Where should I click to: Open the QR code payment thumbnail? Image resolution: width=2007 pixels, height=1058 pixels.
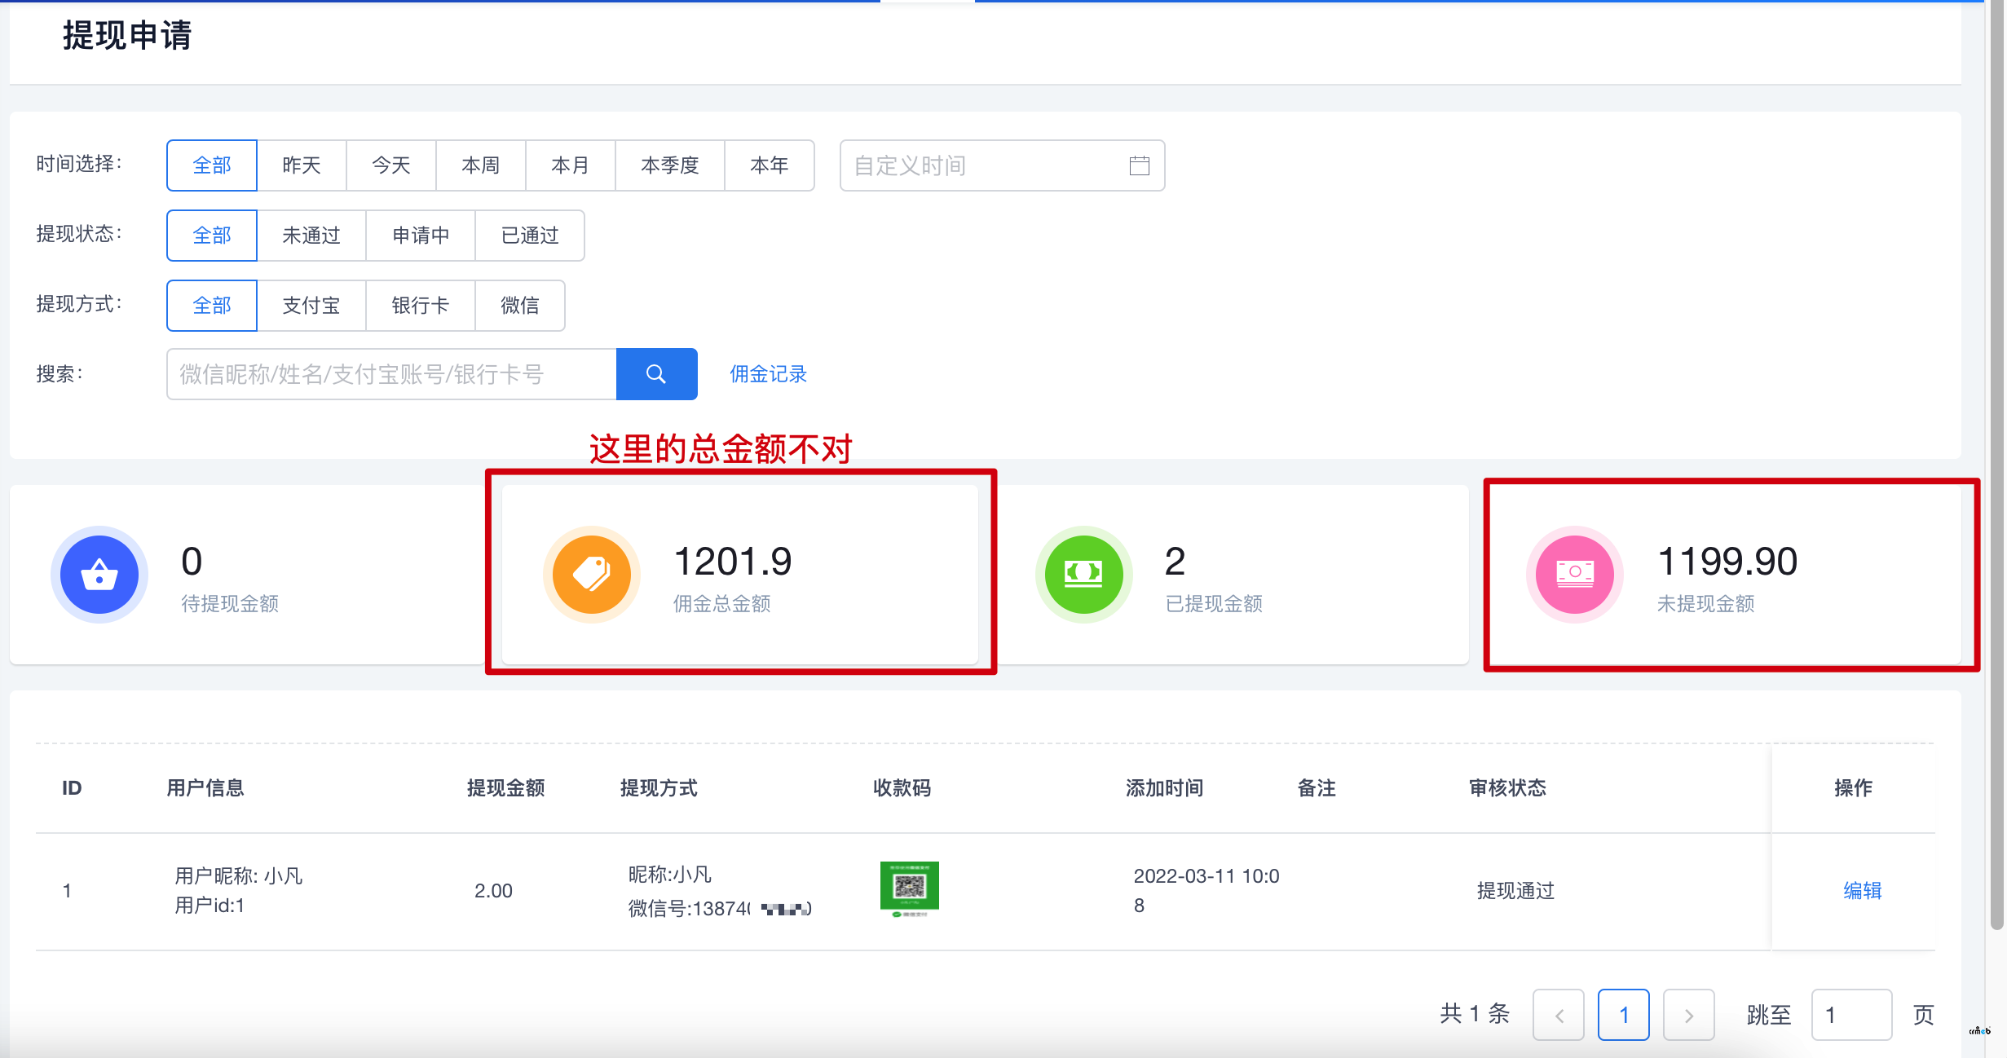tap(910, 889)
